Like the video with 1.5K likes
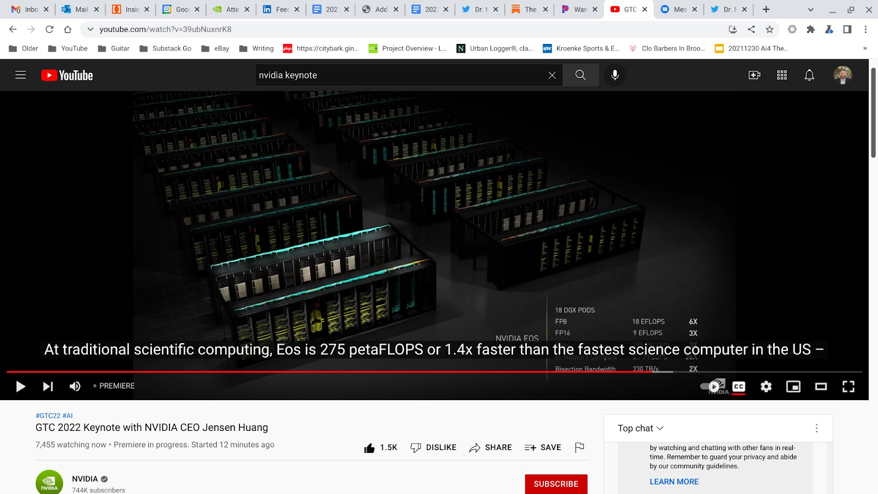Viewport: 878px width, 494px height. coord(380,448)
